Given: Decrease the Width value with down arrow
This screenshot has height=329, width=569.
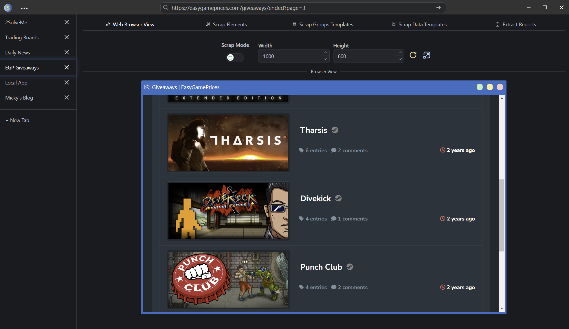Looking at the screenshot, I should (x=325, y=59).
